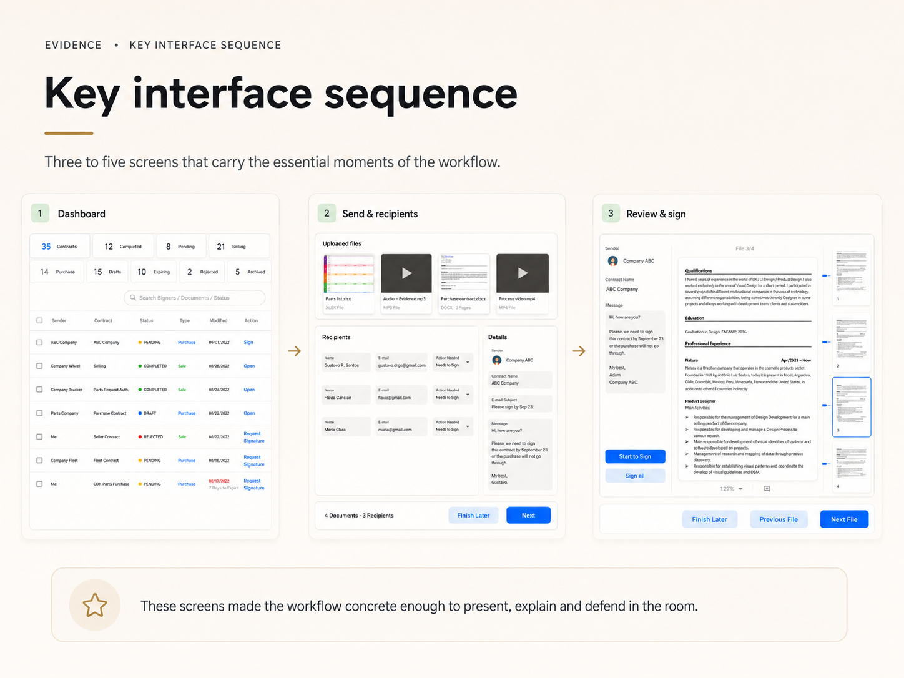
Task: Click the Sign all button
Action: pos(635,476)
